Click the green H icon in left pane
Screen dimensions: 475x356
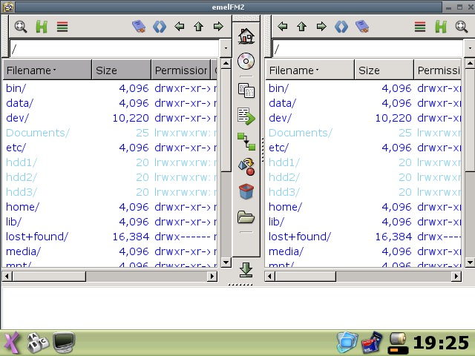pos(42,27)
